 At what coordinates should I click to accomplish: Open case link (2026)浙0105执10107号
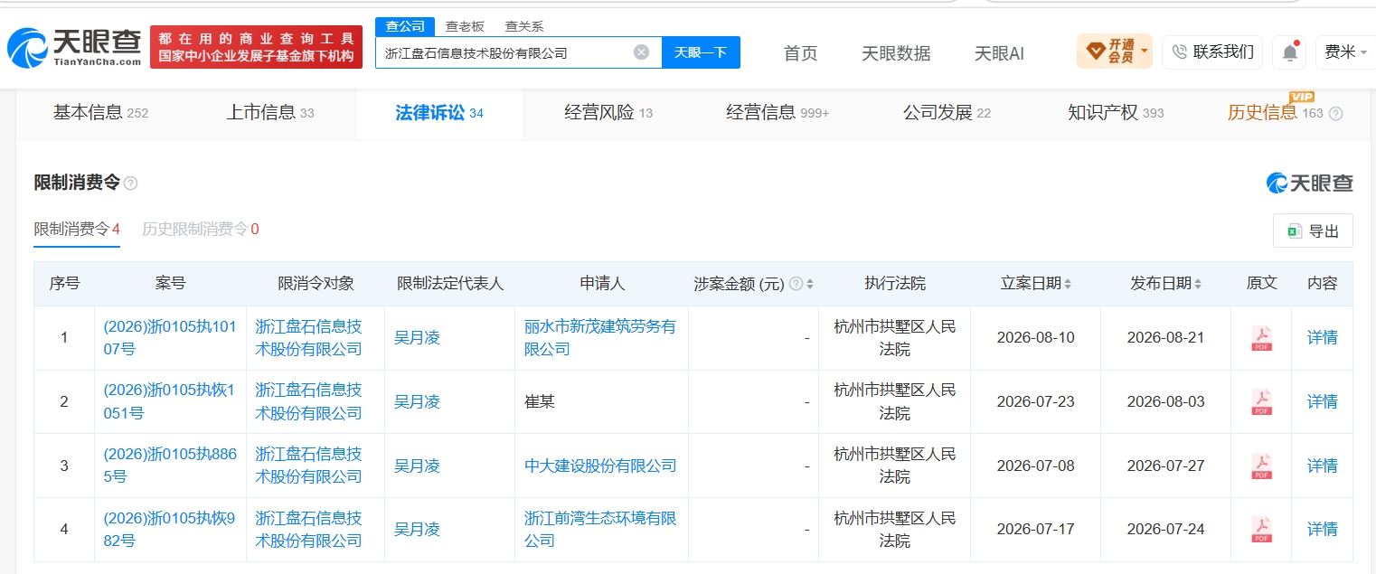click(x=170, y=338)
